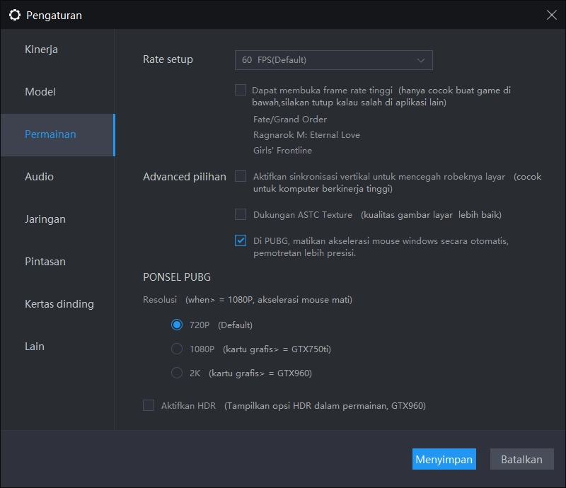Enable Dukungan ASTC Texture checkbox
The image size is (566, 488).
(241, 214)
